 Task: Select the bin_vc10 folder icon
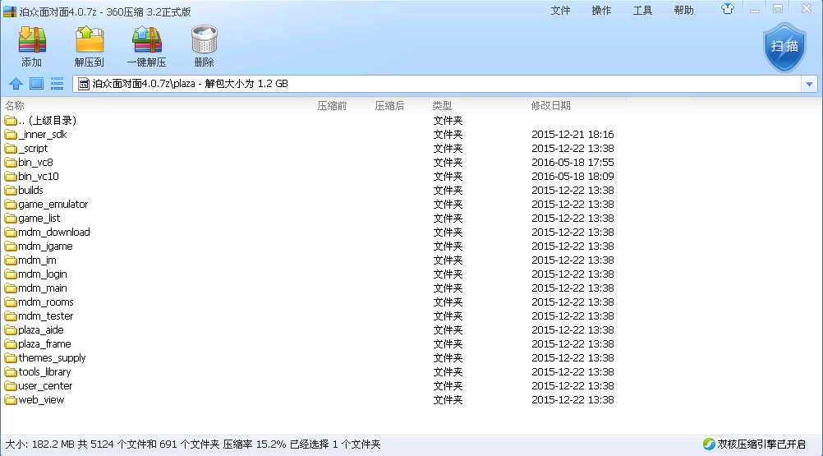pyautogui.click(x=11, y=177)
